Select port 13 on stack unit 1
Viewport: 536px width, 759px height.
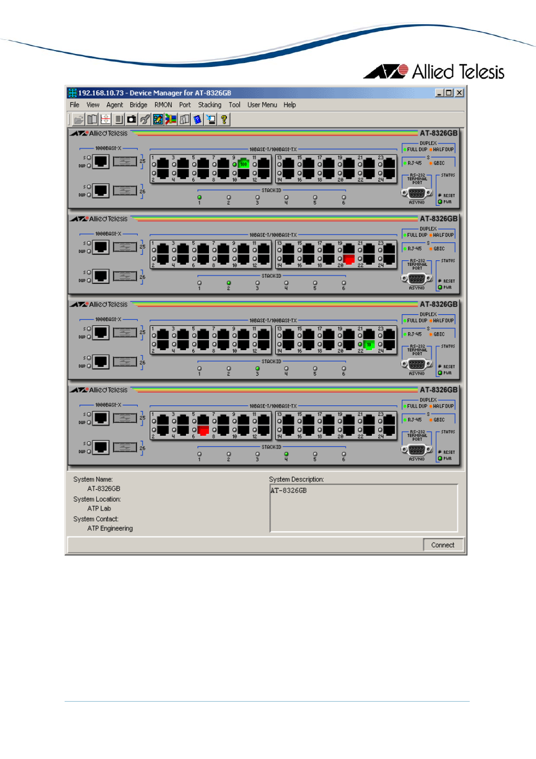(288, 164)
